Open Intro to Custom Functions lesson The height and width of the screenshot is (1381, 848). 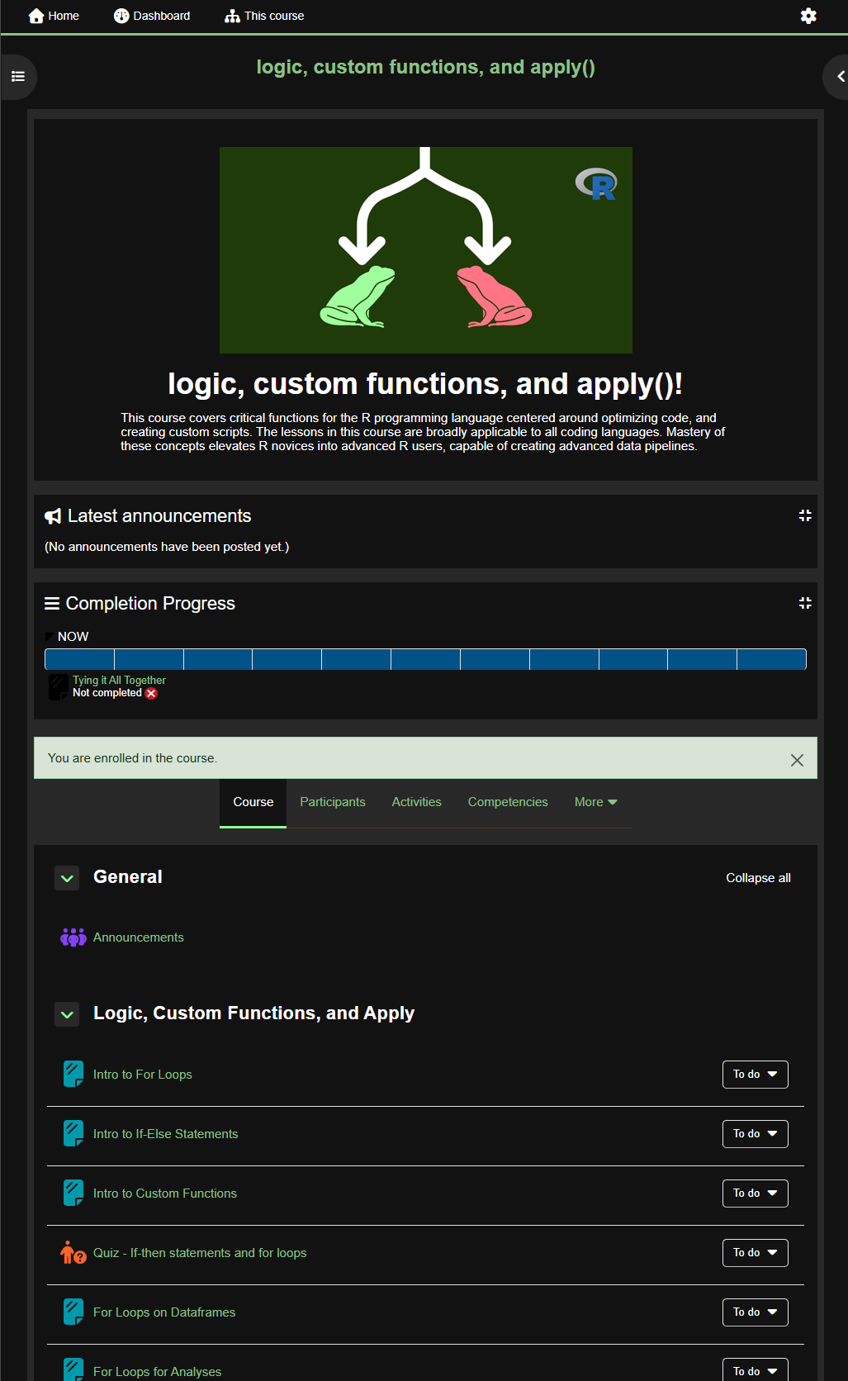tap(165, 1194)
